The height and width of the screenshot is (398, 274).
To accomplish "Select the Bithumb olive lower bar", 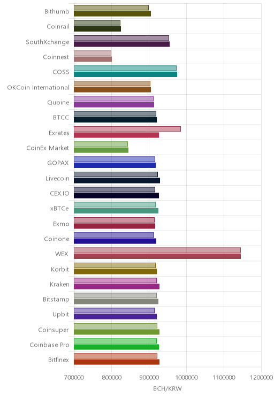I will [x=112, y=14].
